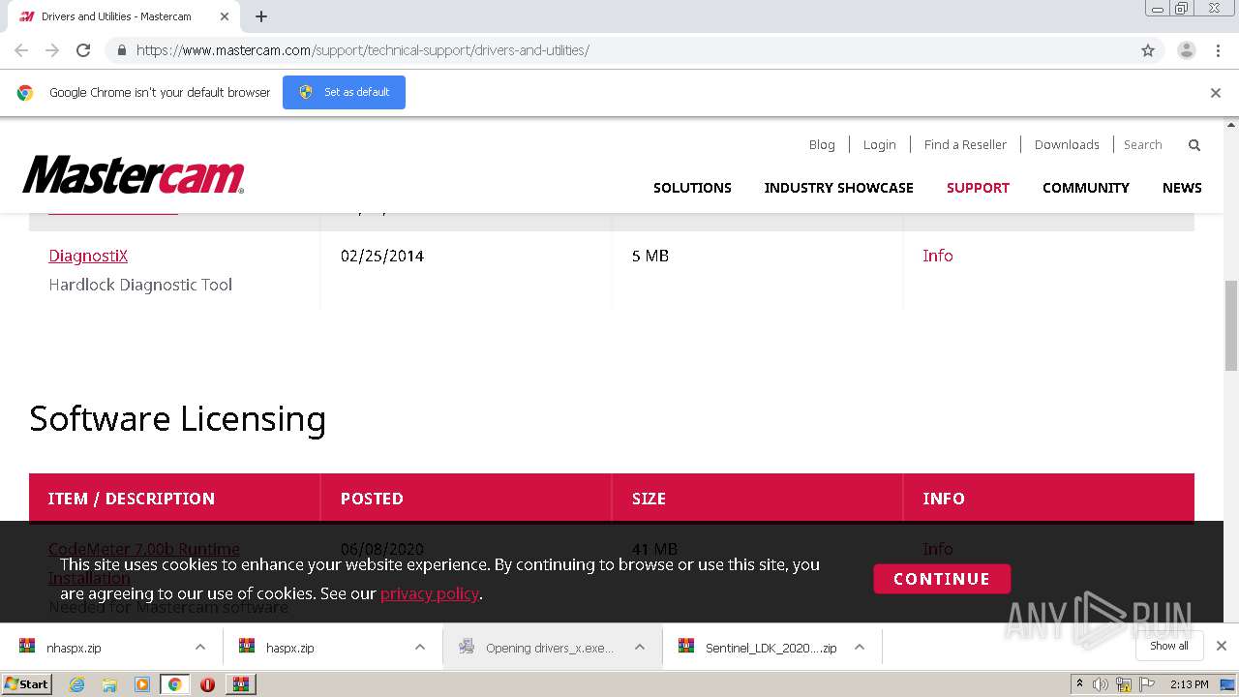Dismiss the default browser notification bar

1216,93
